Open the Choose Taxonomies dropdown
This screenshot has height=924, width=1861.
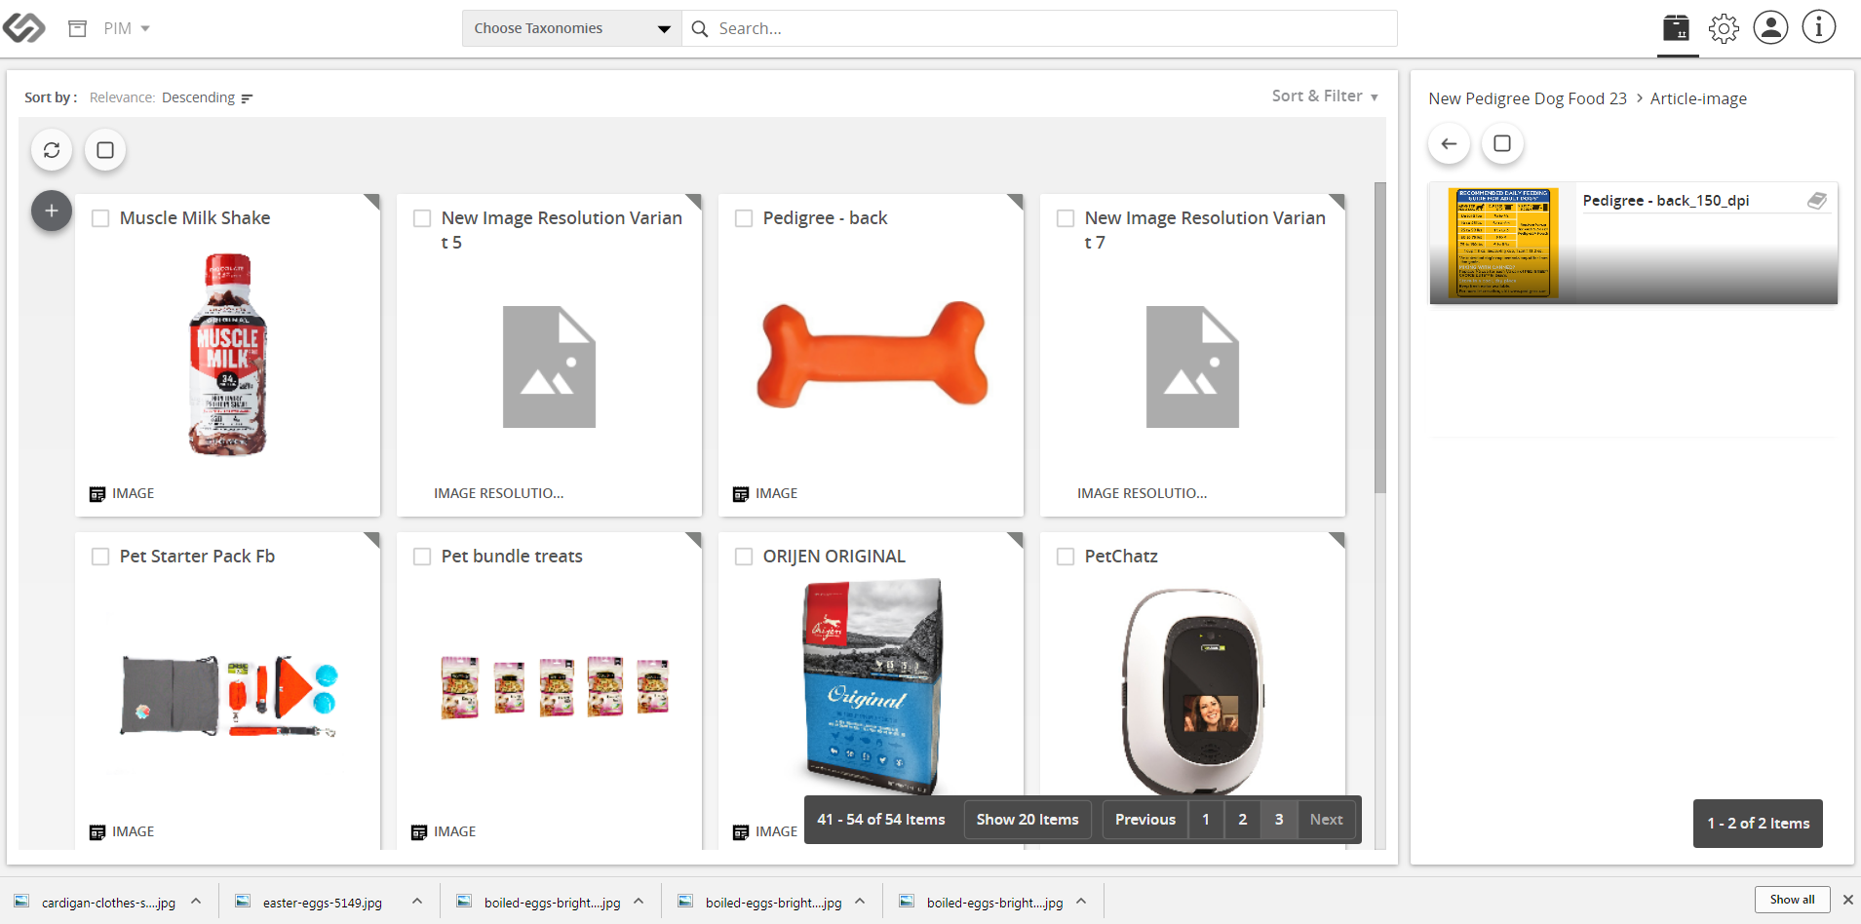572,28
